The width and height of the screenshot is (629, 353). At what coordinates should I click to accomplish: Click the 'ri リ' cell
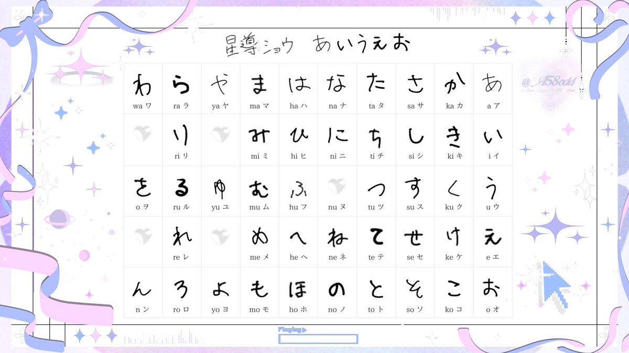pyautogui.click(x=182, y=140)
